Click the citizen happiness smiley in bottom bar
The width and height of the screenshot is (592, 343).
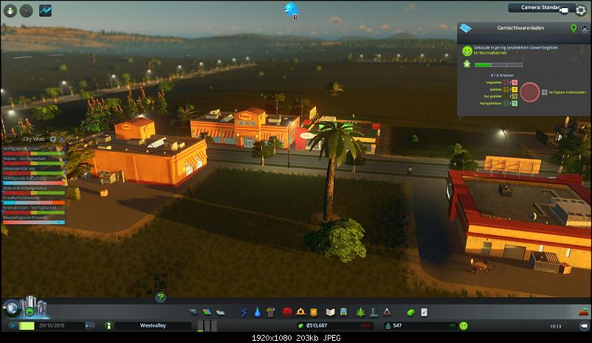click(464, 325)
